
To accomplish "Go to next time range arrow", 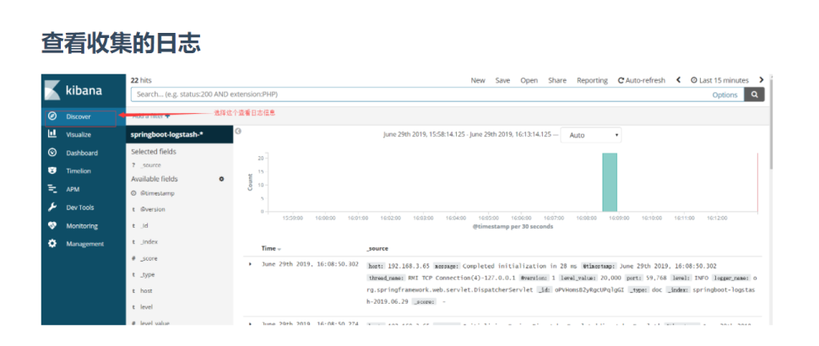I will 761,80.
